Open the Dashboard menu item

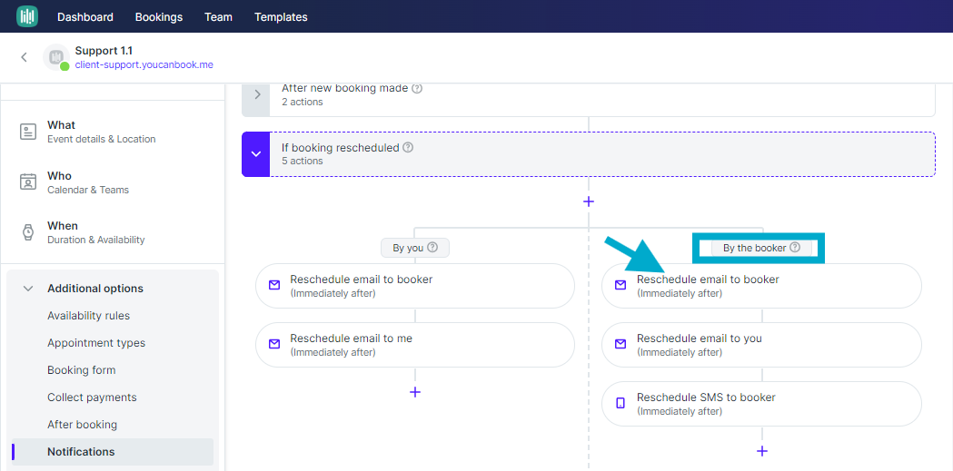point(85,17)
